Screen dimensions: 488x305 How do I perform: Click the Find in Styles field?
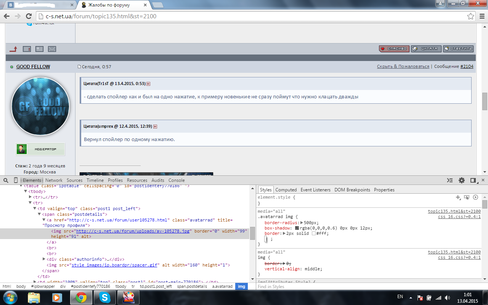[368, 286]
